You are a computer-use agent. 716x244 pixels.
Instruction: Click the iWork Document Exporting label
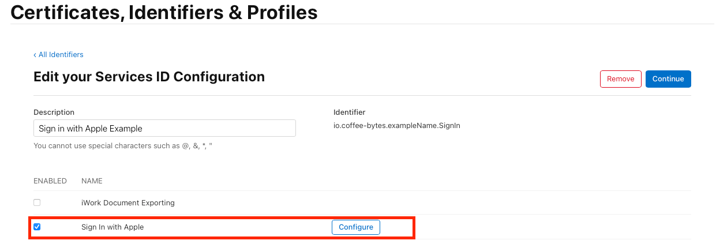[x=128, y=203]
